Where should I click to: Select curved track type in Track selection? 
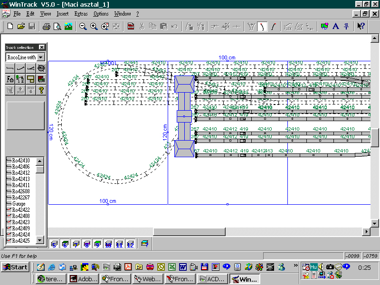(x=20, y=68)
